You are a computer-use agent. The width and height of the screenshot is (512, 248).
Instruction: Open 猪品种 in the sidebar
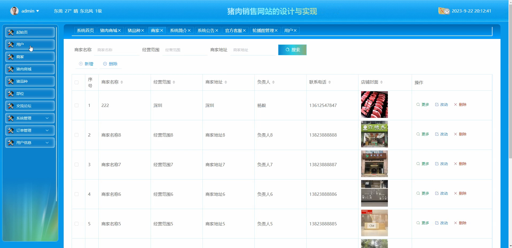tap(30, 81)
